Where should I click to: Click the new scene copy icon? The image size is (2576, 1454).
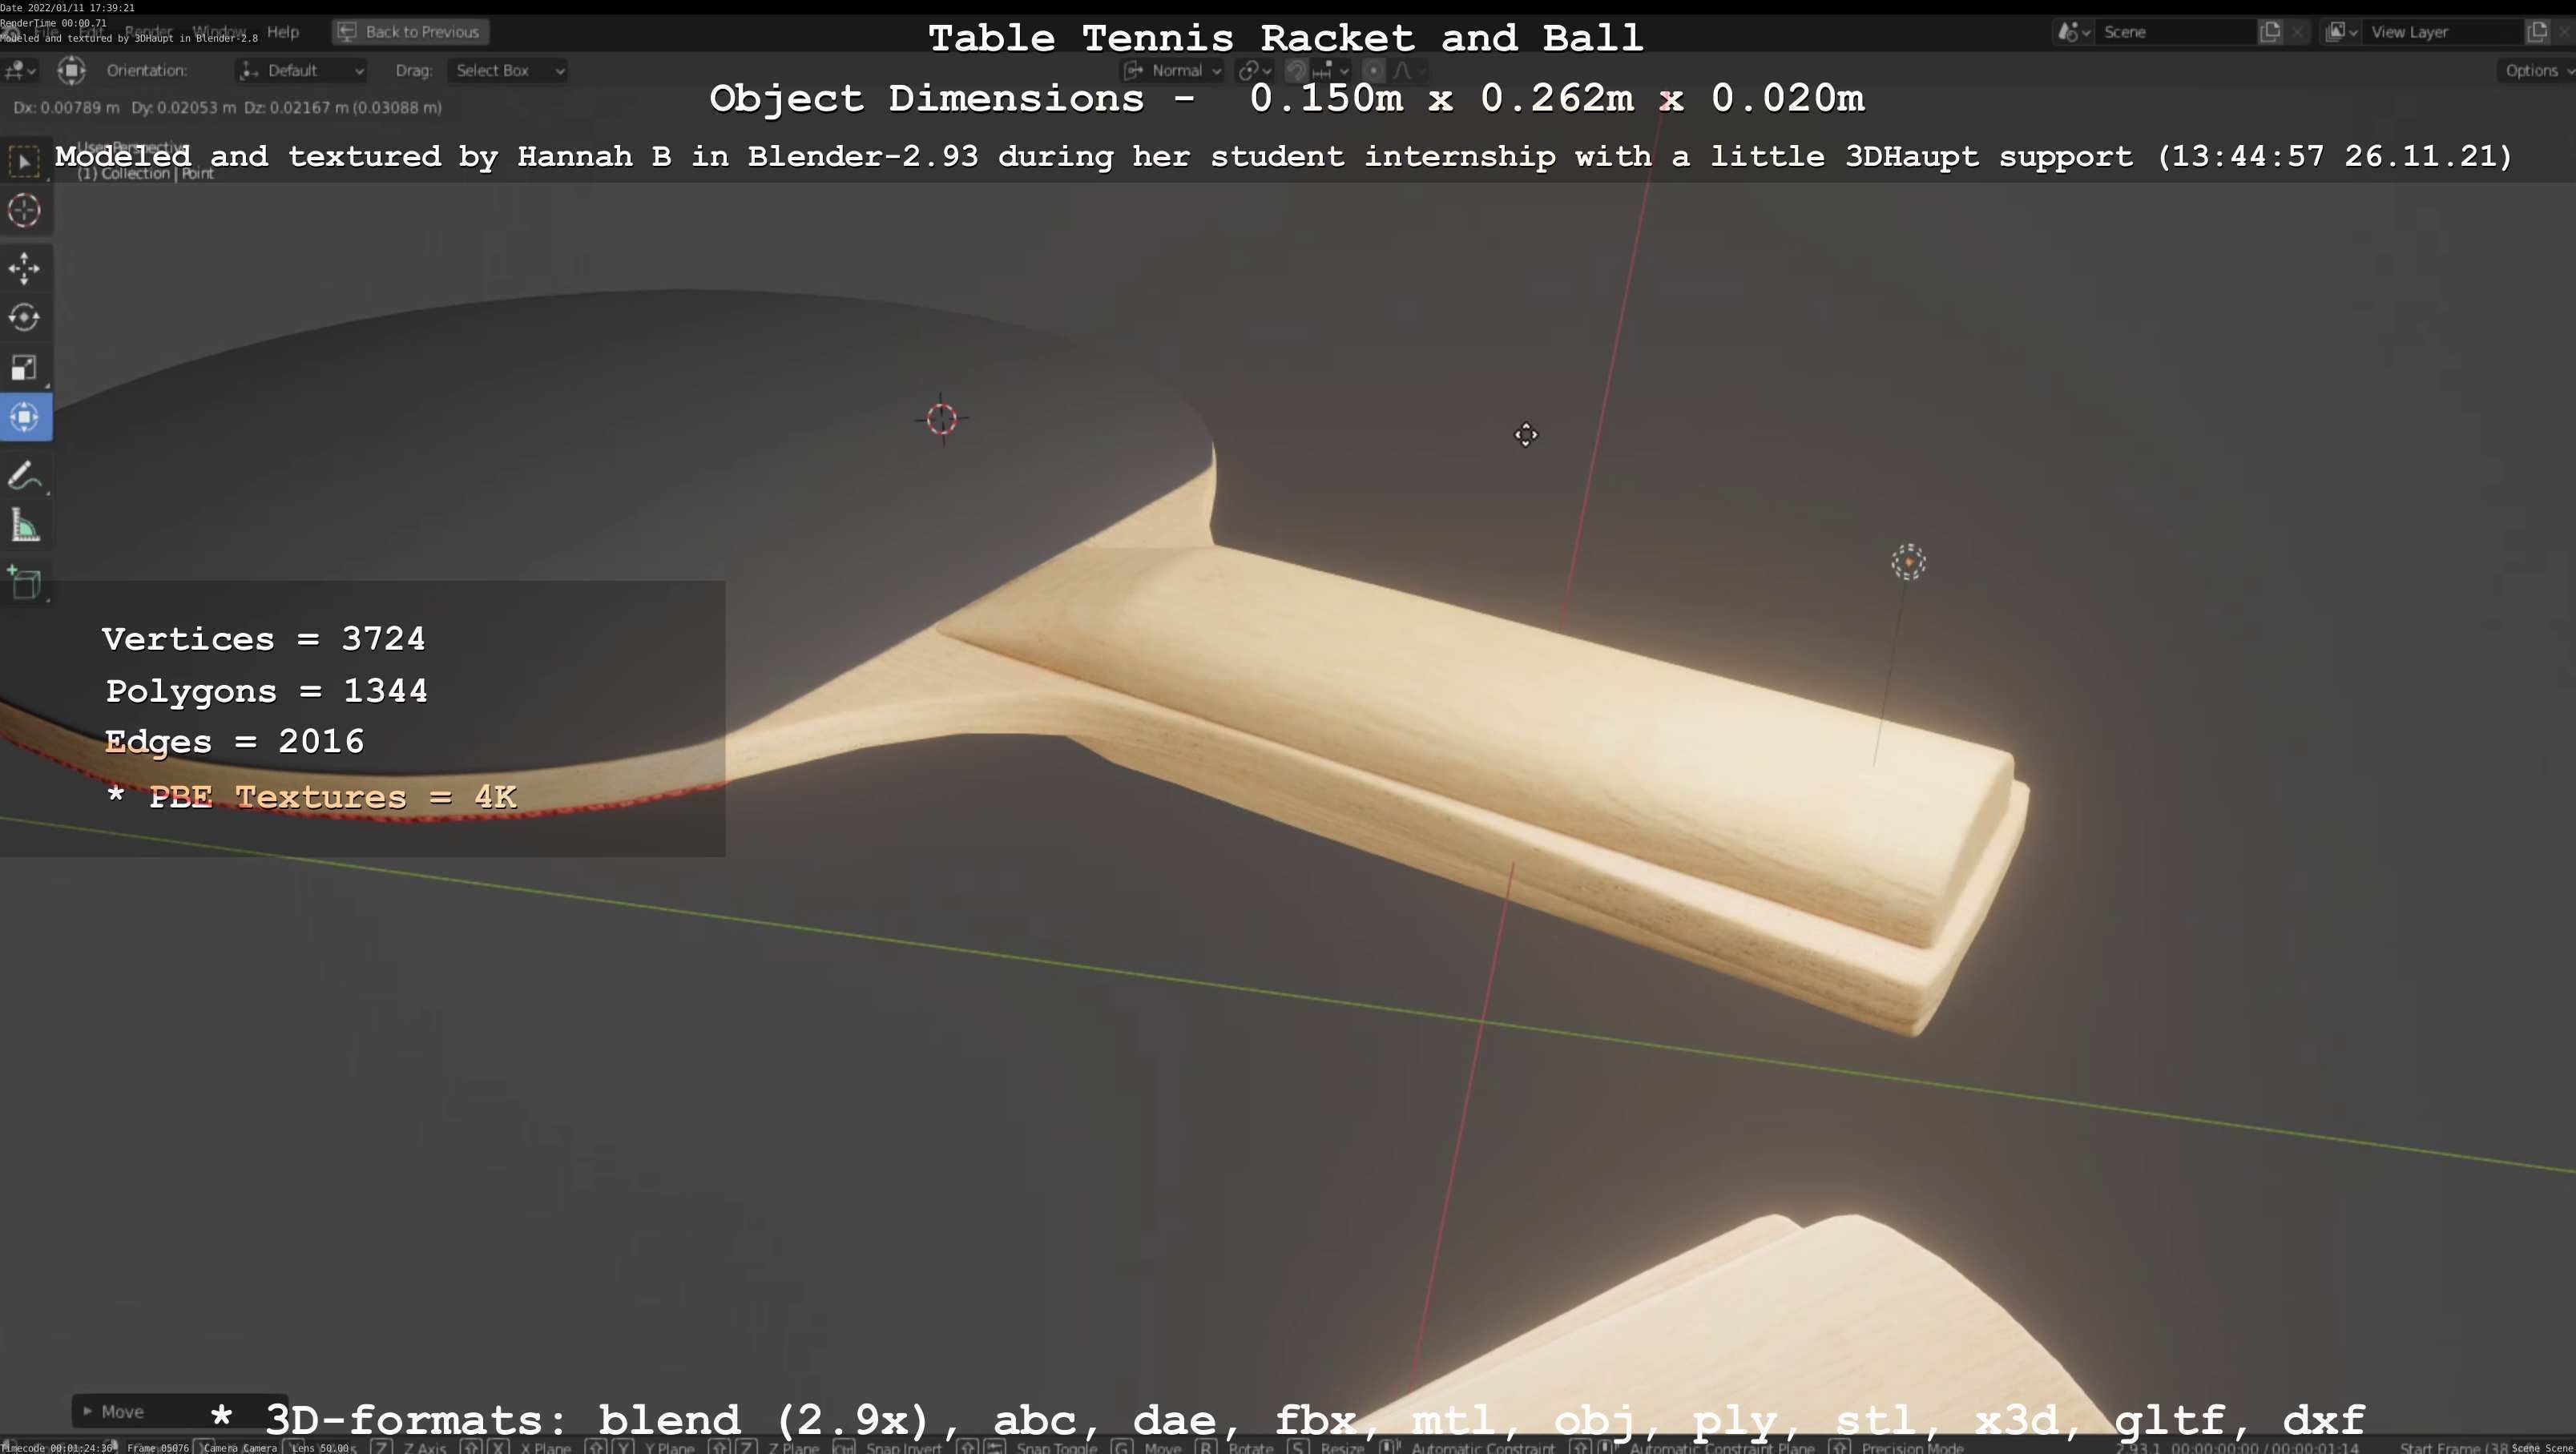coord(2270,32)
